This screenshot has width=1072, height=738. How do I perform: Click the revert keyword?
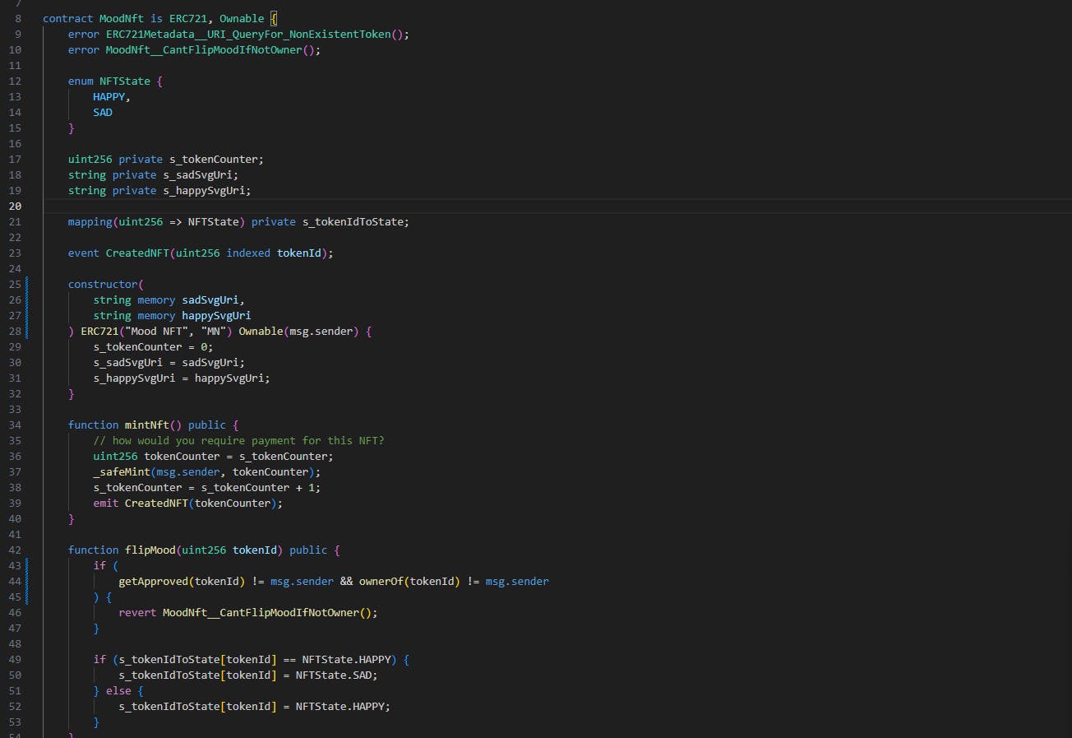coord(137,612)
